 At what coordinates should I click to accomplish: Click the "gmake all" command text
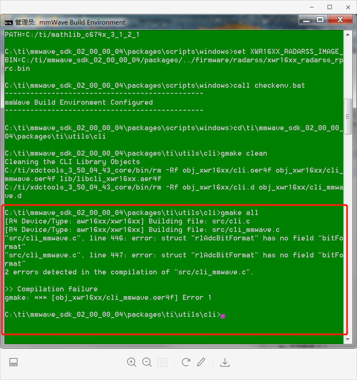pos(240,213)
